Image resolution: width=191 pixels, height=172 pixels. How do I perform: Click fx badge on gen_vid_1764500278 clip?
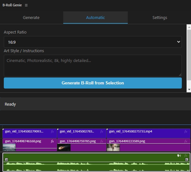click(102, 132)
